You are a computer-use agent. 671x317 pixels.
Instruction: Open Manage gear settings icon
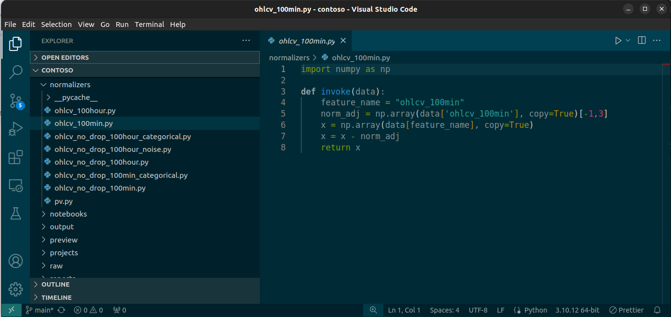point(16,289)
